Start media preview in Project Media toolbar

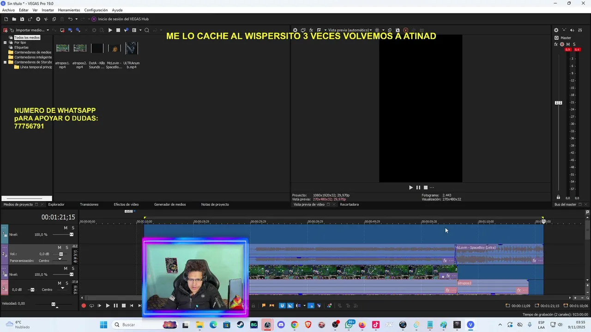[110, 30]
